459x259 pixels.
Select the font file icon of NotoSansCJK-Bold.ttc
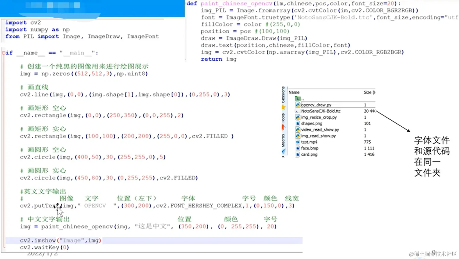click(298, 111)
